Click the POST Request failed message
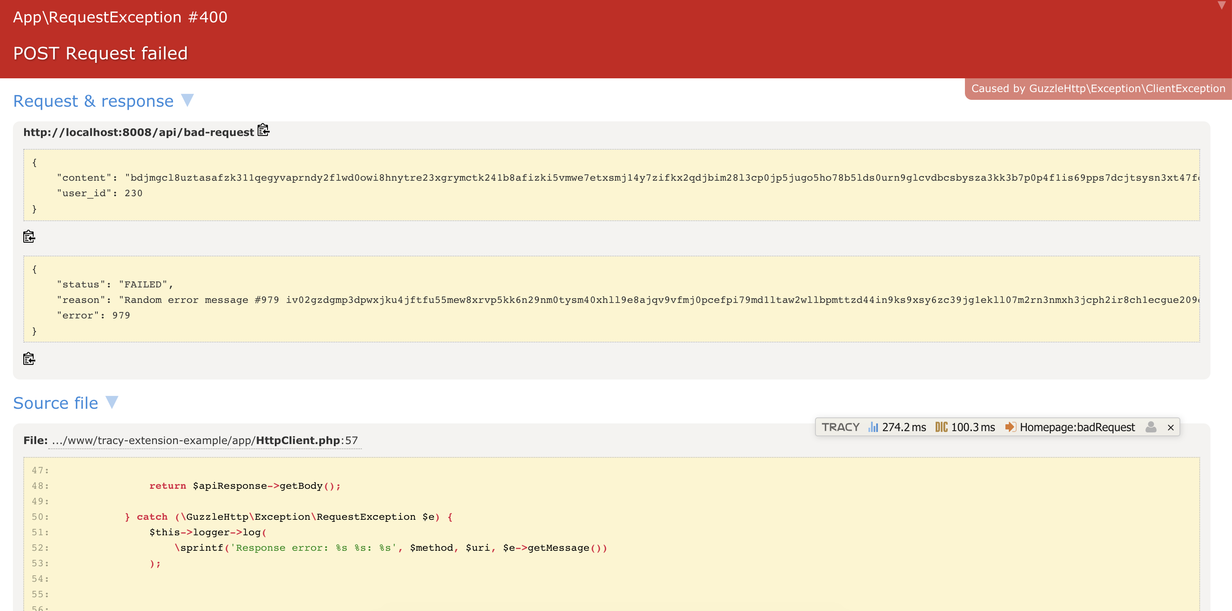This screenshot has height=611, width=1232. click(x=100, y=53)
